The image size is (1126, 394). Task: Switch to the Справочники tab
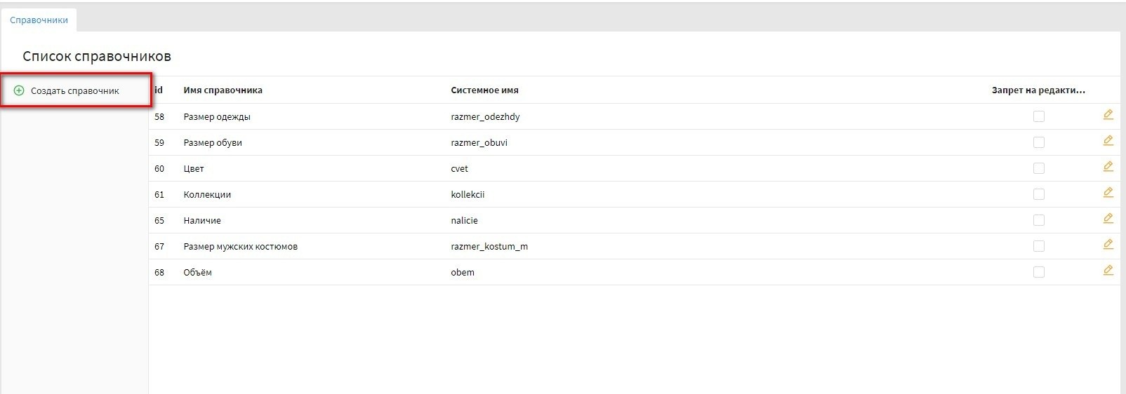(39, 20)
